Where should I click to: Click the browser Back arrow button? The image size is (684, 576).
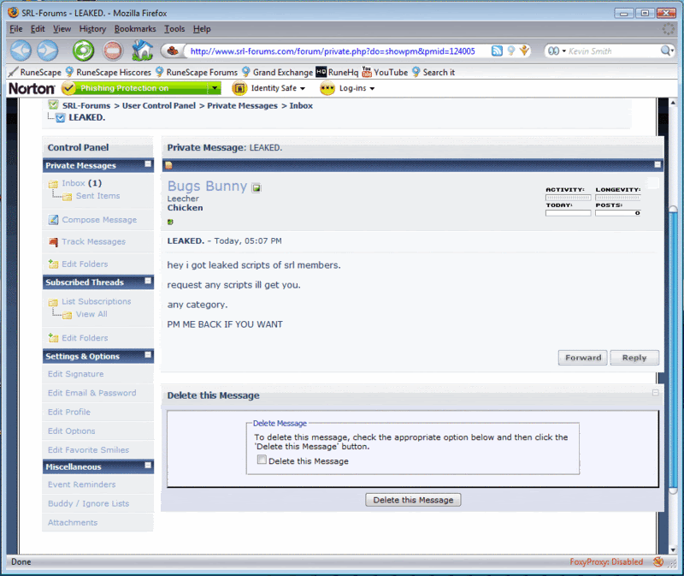(21, 50)
